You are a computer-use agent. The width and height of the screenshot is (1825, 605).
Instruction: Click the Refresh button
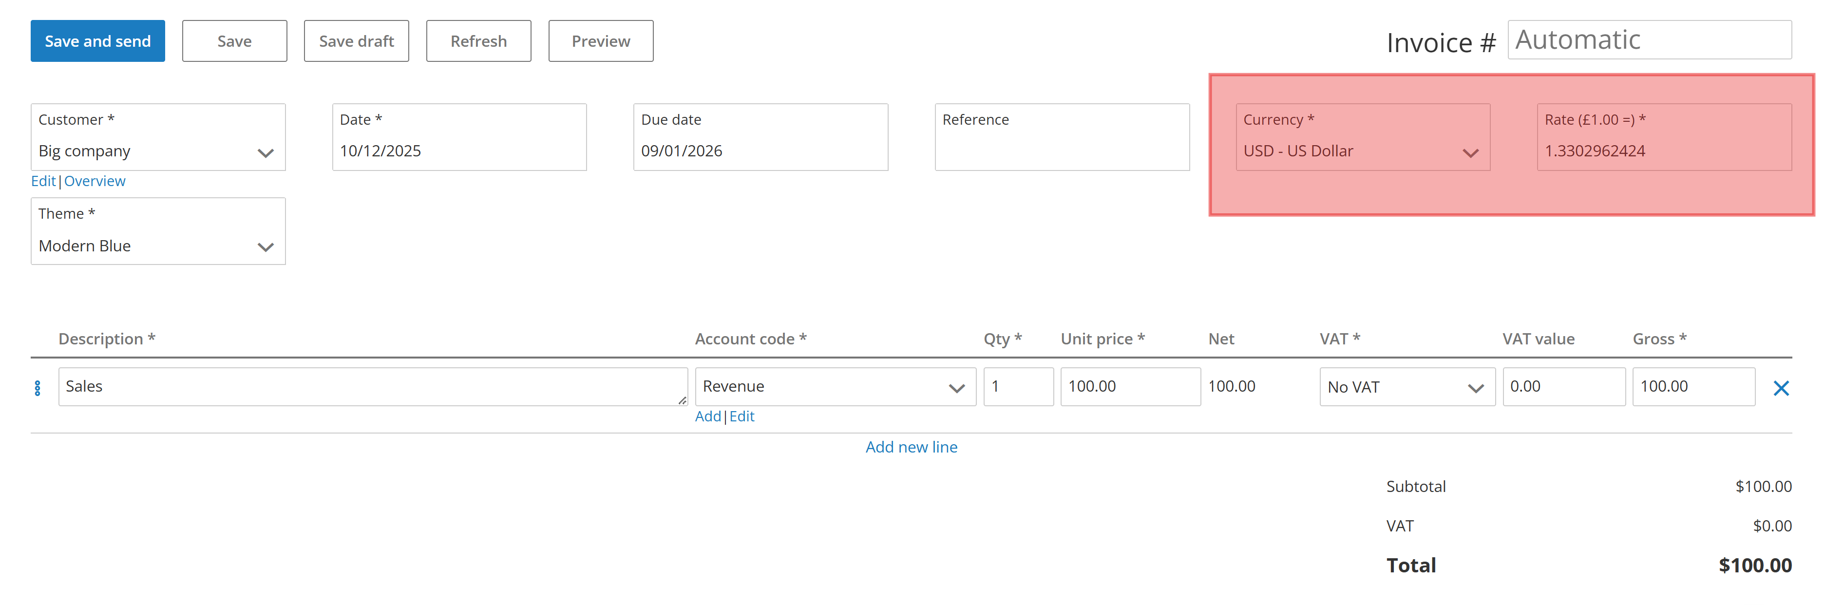click(x=478, y=41)
